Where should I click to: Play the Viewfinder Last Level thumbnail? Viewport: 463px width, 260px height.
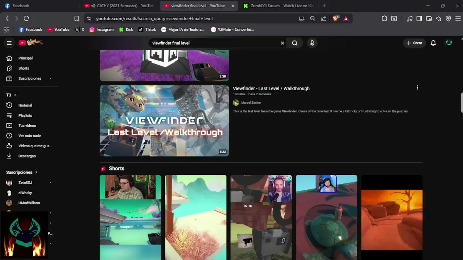tap(164, 121)
